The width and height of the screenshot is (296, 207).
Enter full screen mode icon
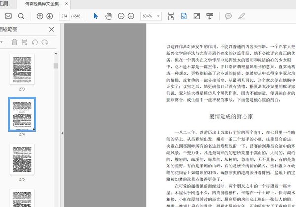(196, 16)
